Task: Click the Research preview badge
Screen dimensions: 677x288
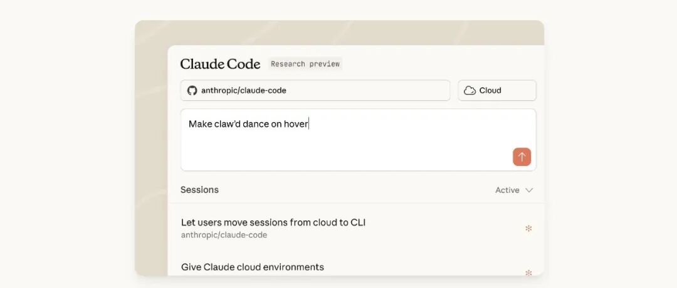Action: (305, 64)
